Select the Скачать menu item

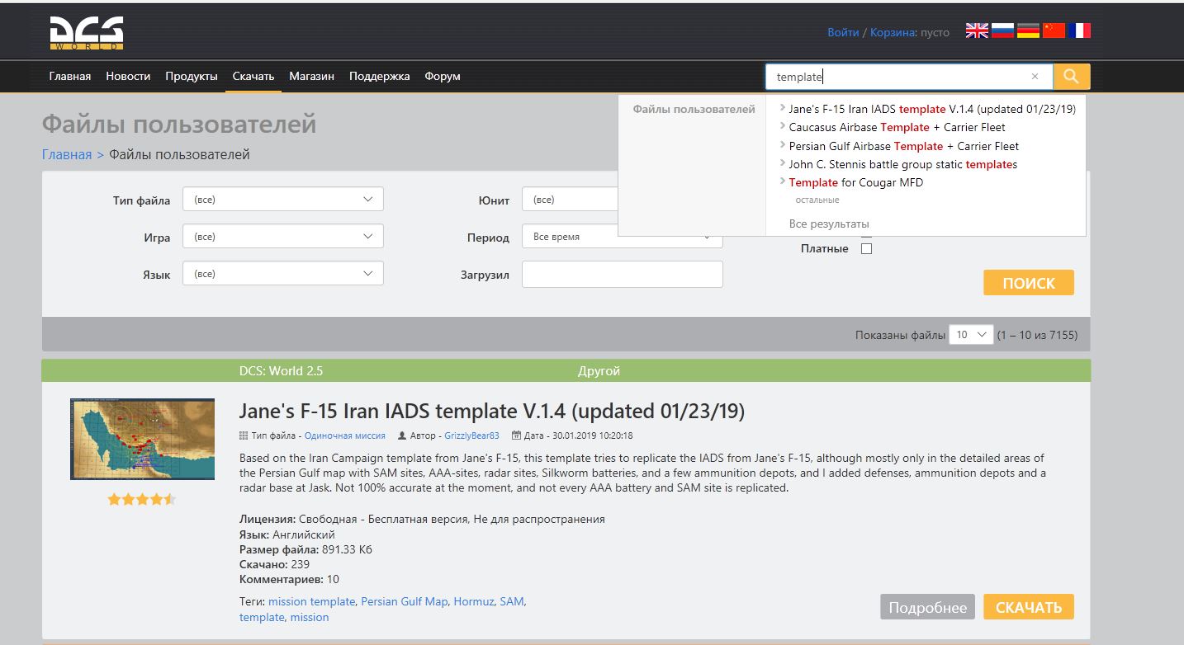coord(253,76)
